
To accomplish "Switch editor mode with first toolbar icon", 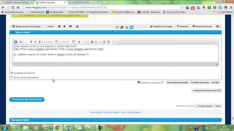I will (x=15, y=42).
